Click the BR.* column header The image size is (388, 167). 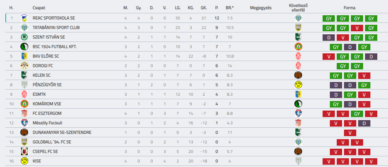230,8
